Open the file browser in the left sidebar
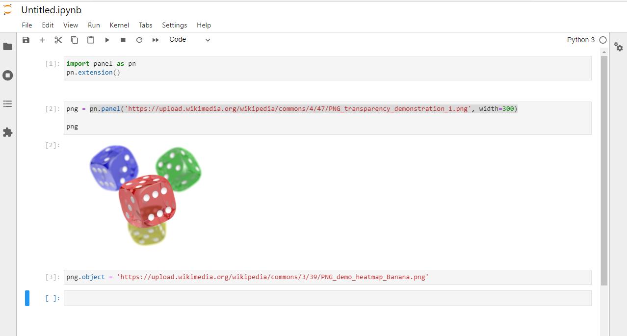Image resolution: width=627 pixels, height=336 pixels. coord(7,47)
